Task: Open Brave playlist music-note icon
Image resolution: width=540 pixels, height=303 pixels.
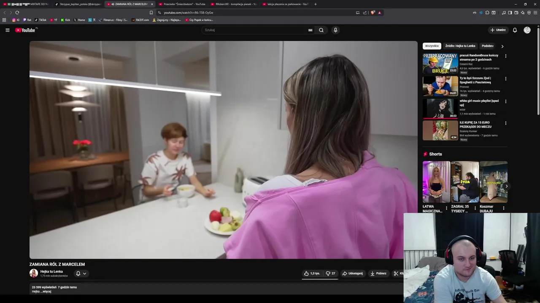Action: coord(504,13)
